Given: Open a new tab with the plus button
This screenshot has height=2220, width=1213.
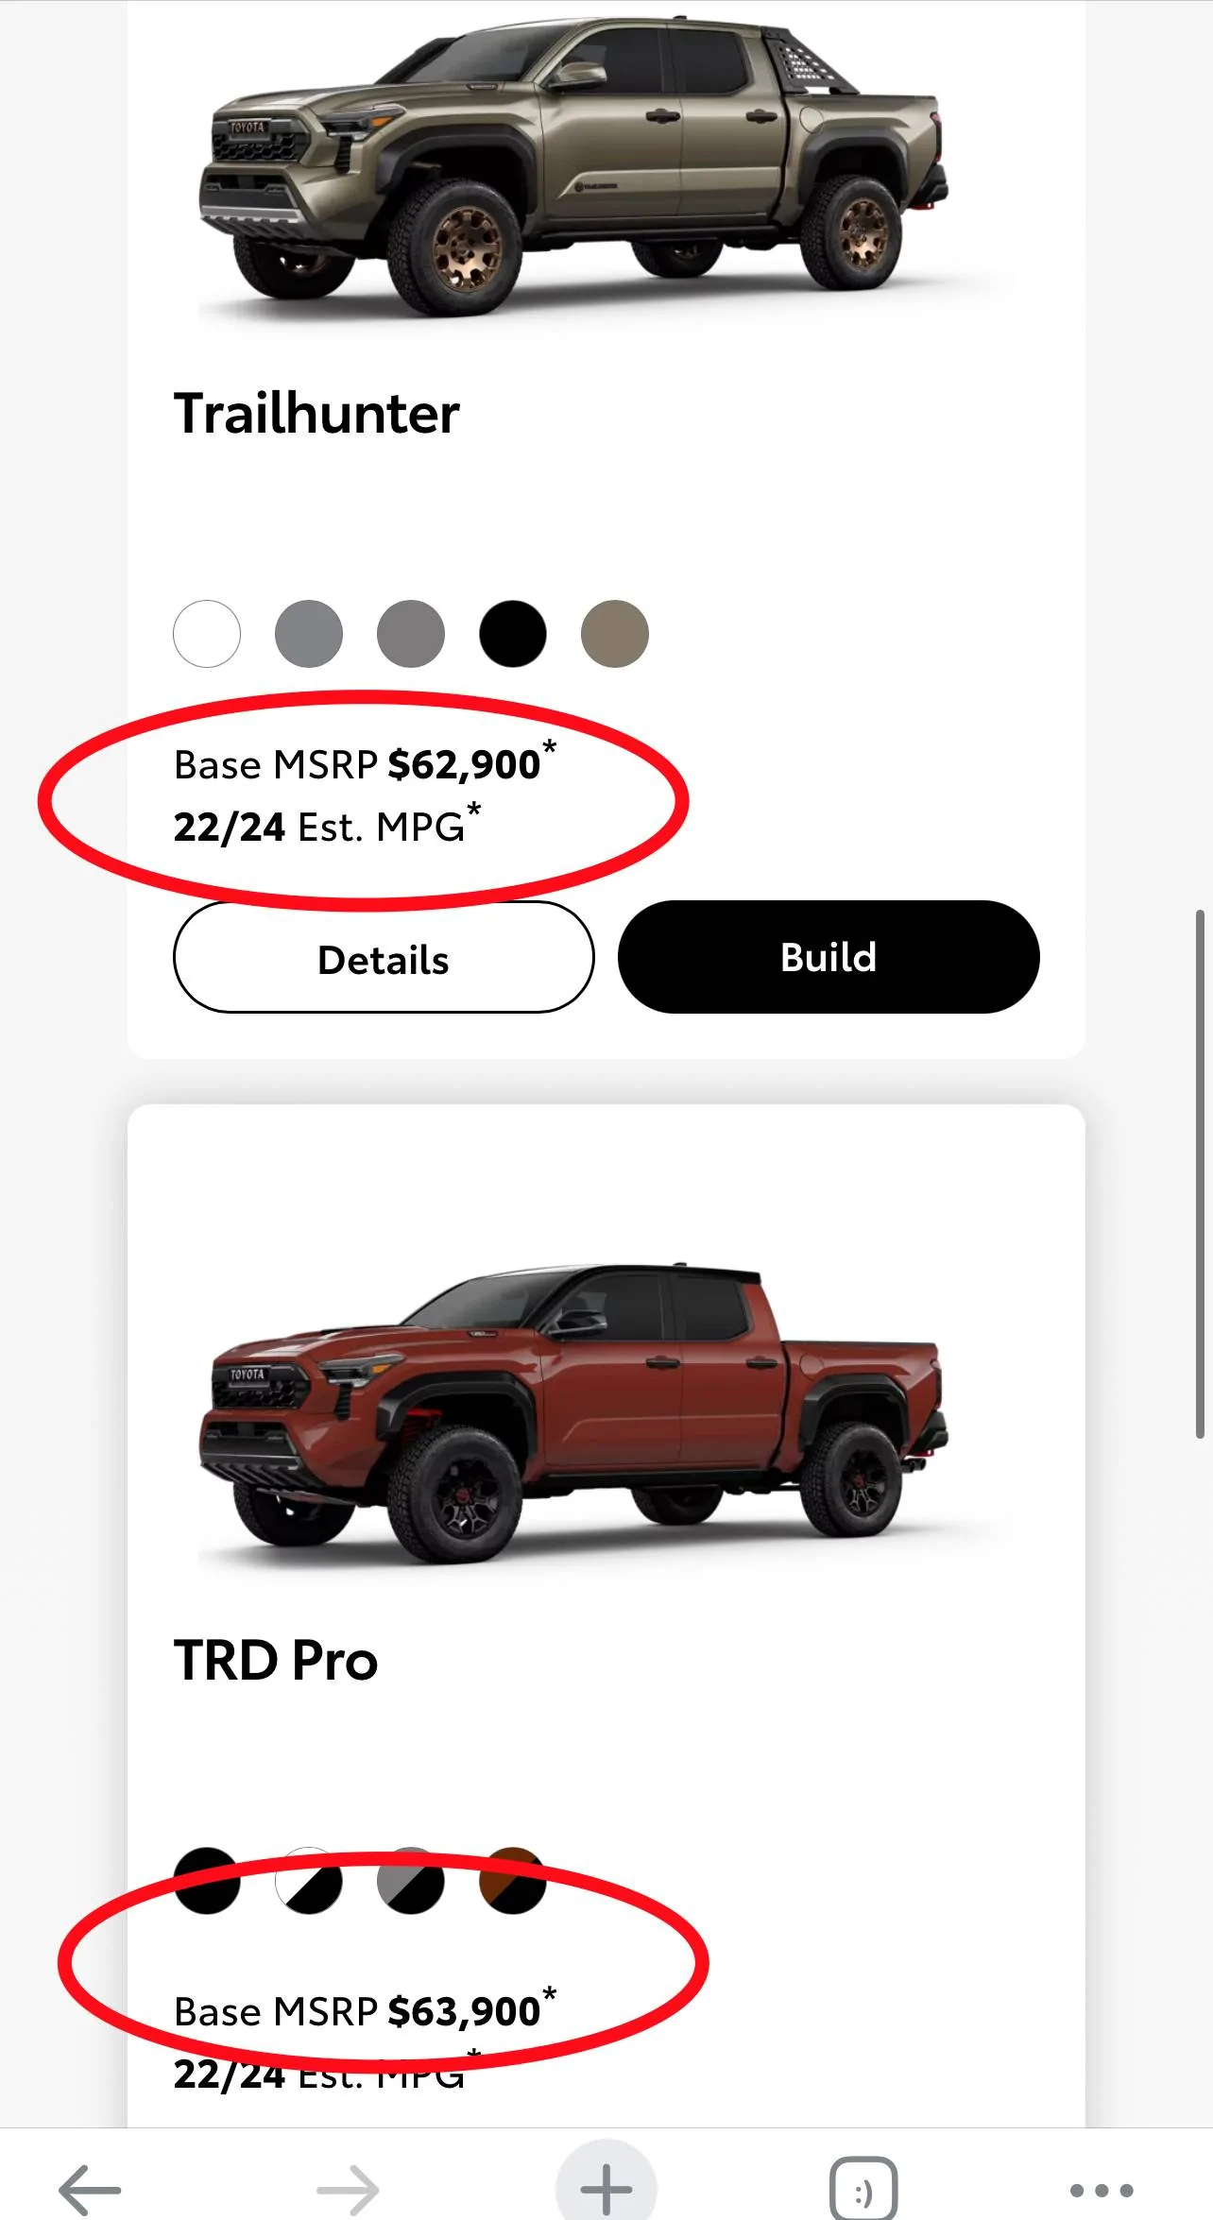Looking at the screenshot, I should [x=606, y=2186].
